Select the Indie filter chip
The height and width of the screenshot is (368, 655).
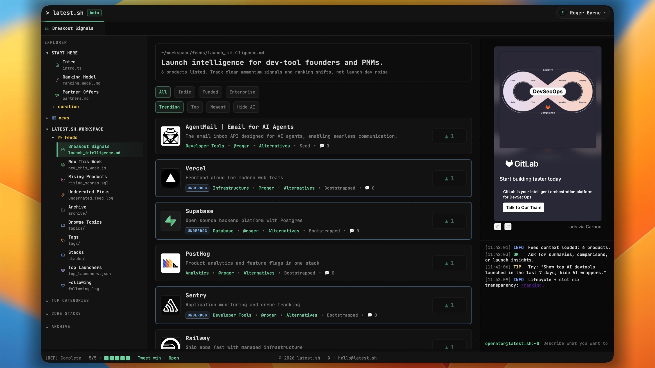tap(184, 92)
